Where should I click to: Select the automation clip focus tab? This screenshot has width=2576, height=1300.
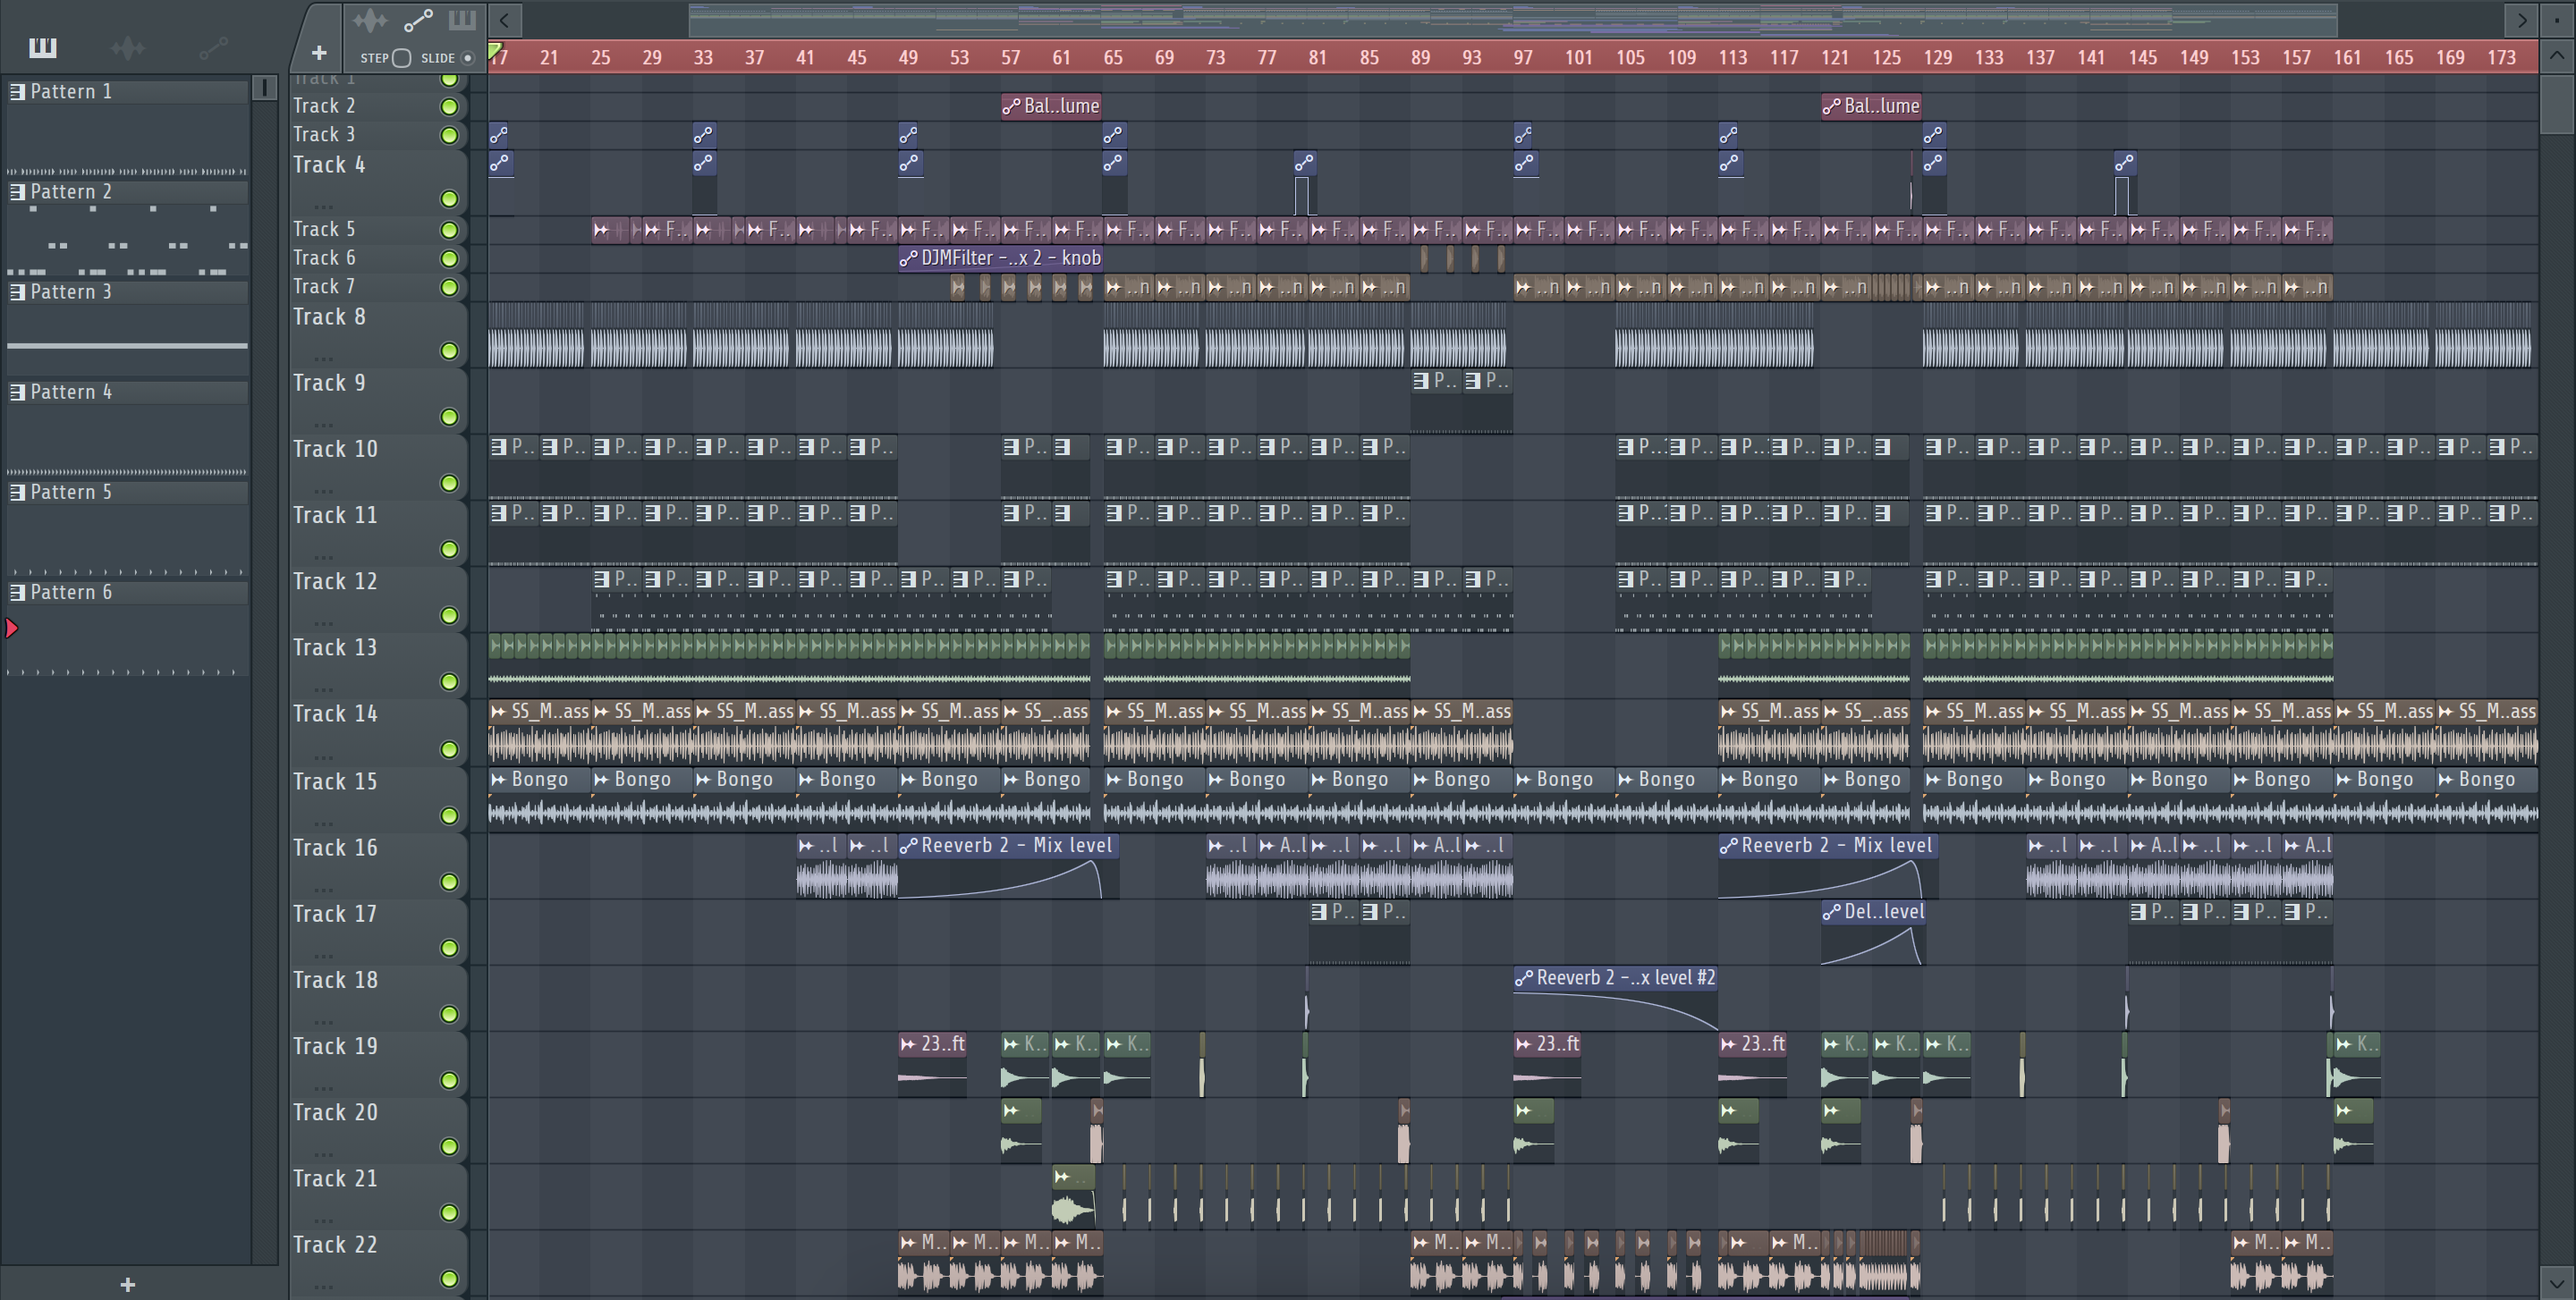pyautogui.click(x=417, y=20)
